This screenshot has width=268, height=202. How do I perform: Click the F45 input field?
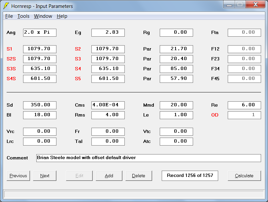[245, 79]
